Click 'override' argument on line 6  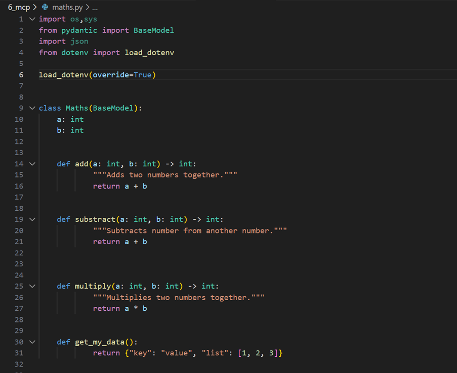(111, 75)
